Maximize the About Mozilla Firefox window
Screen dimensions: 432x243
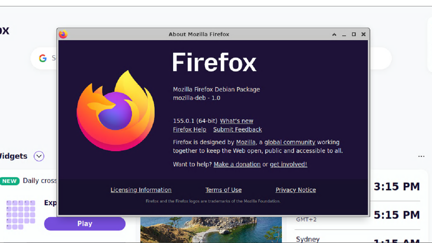point(354,34)
